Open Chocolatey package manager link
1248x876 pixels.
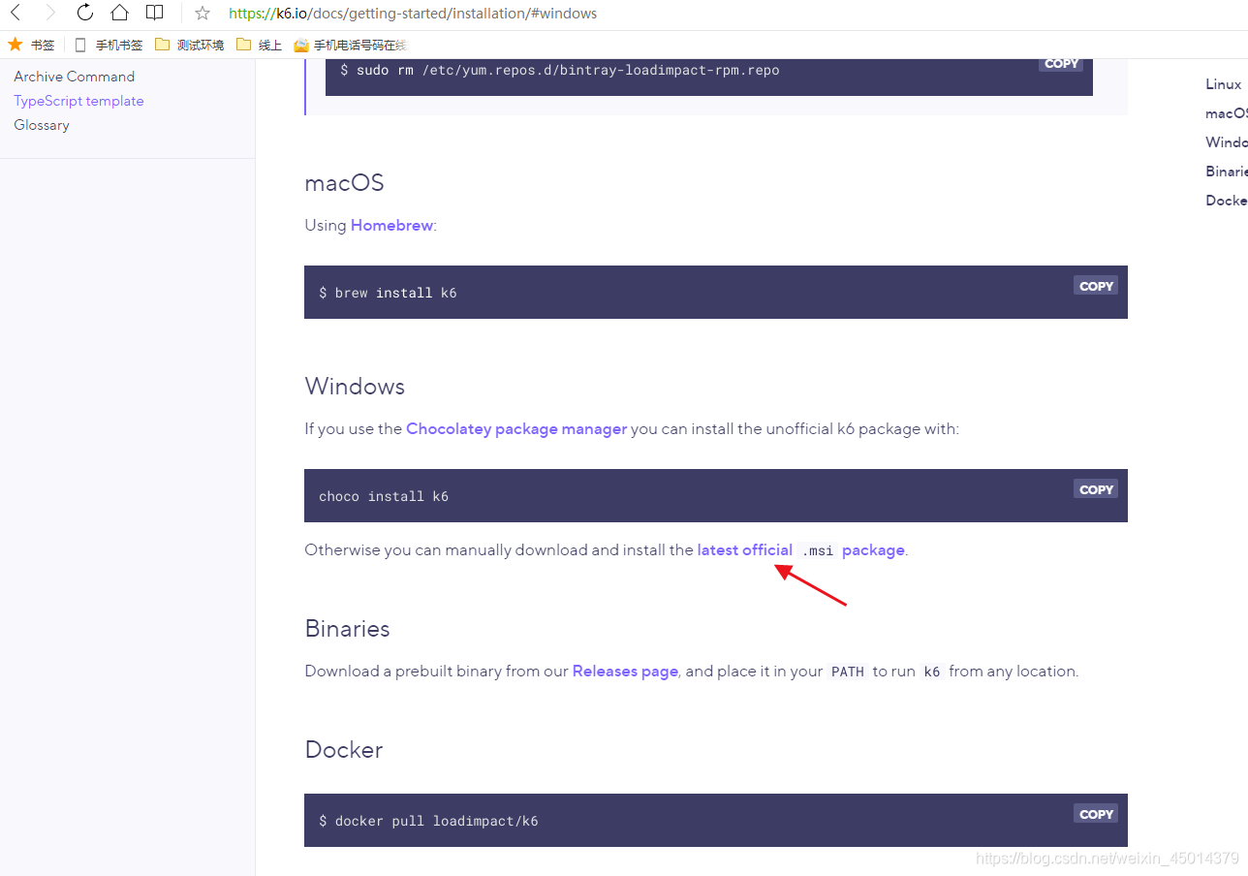pos(516,428)
